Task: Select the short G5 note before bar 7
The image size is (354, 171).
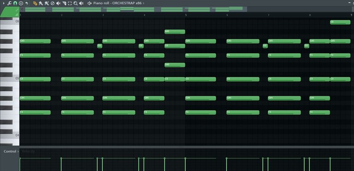Action: 265,46
